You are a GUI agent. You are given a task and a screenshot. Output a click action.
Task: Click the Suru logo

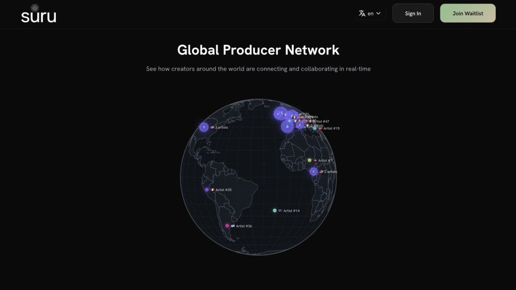pos(38,14)
